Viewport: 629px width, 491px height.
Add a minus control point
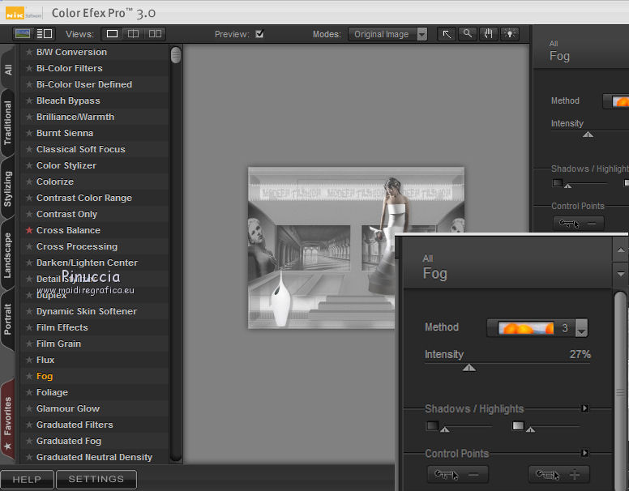pyautogui.click(x=457, y=475)
